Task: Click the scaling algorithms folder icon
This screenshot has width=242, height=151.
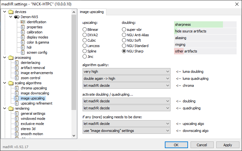Action: (x=11, y=83)
